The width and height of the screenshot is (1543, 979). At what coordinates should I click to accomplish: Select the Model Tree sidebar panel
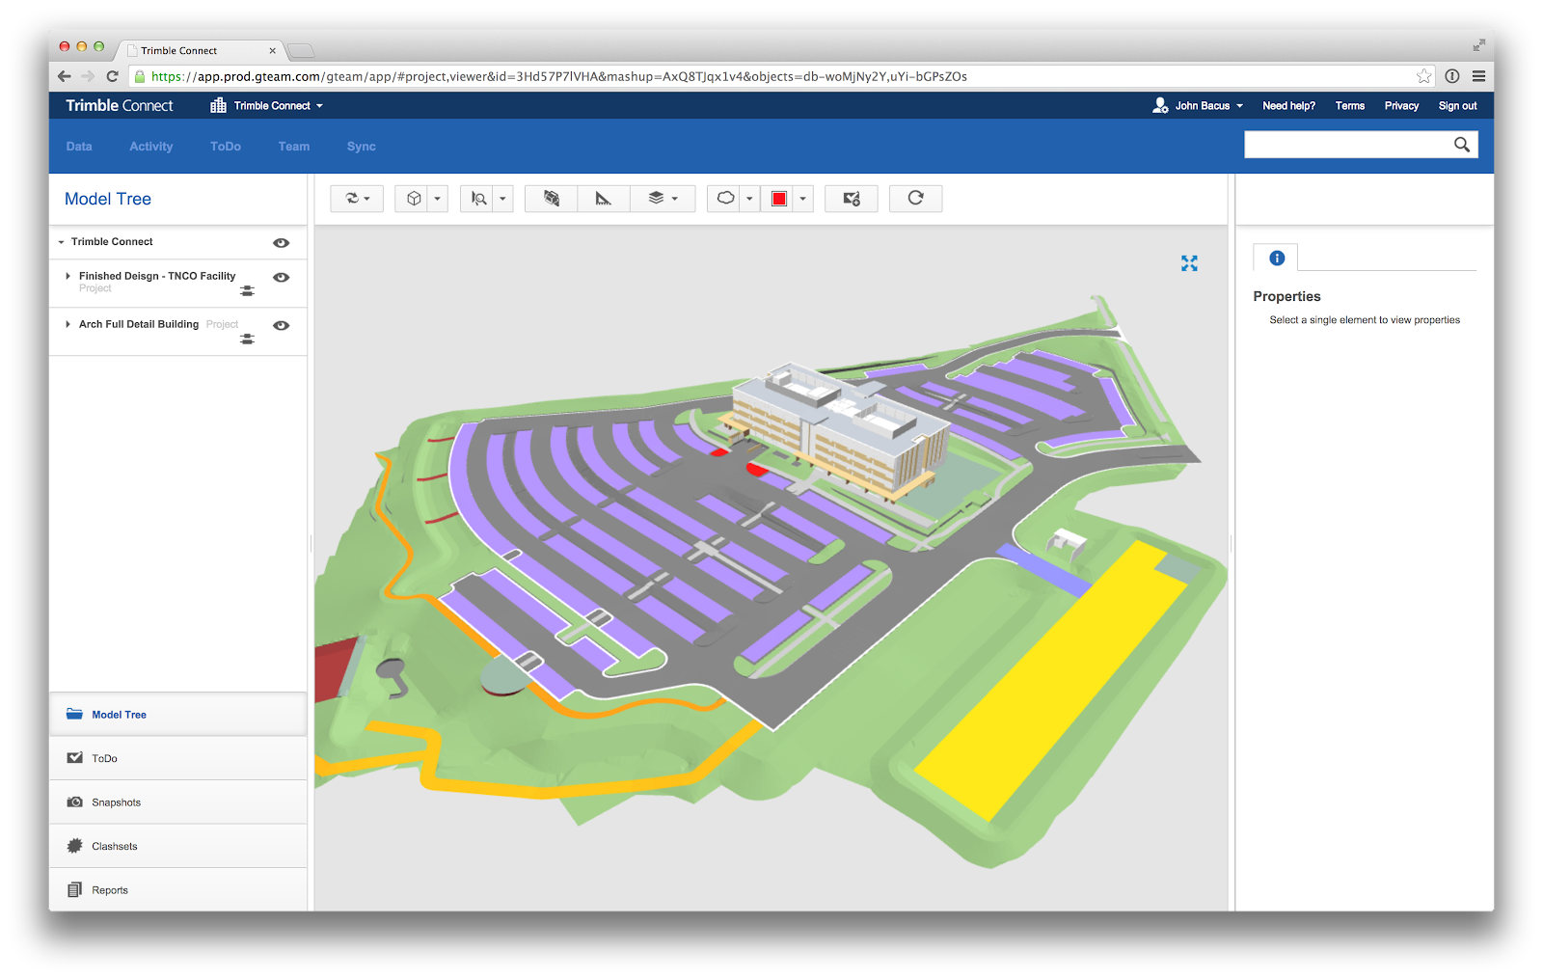178,715
